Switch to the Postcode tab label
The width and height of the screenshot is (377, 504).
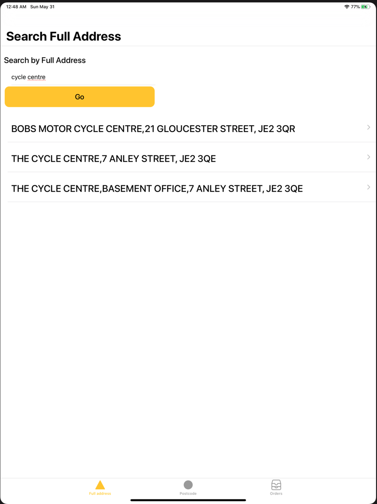click(x=188, y=493)
